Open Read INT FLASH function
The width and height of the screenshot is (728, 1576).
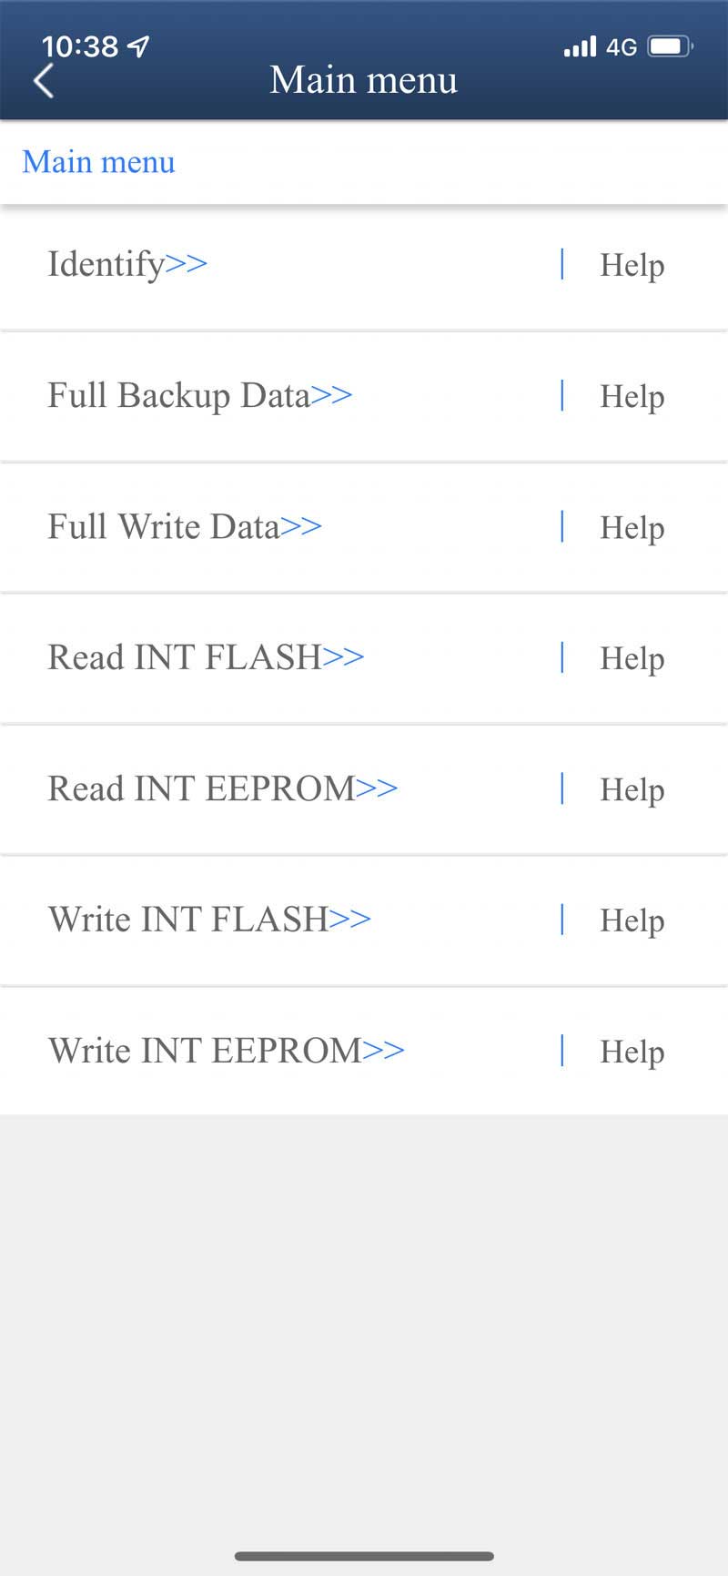coord(206,657)
